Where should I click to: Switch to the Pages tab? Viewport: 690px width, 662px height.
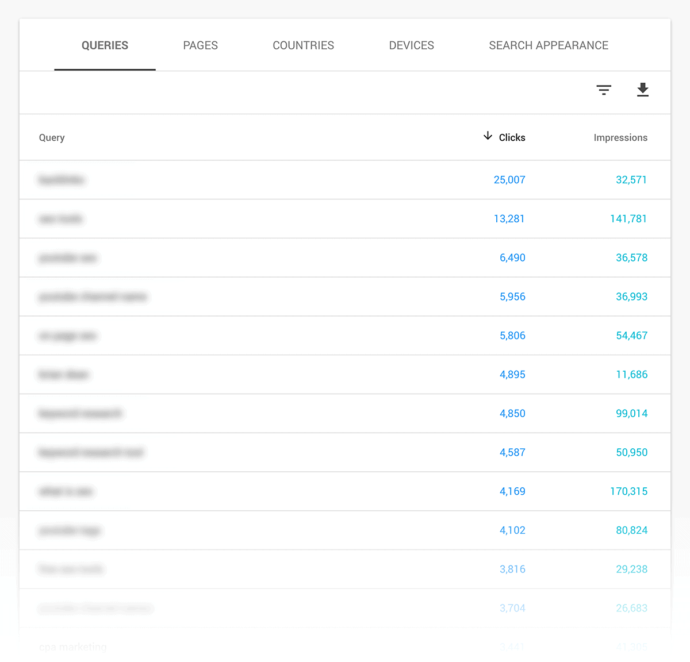click(200, 45)
